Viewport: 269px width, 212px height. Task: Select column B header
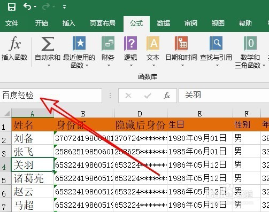[x=83, y=113]
